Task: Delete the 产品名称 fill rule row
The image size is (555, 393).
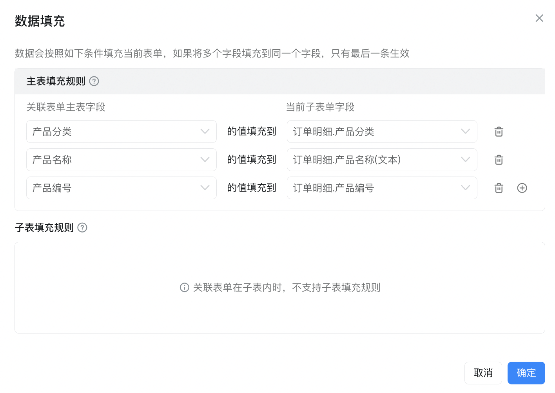Action: (x=499, y=160)
